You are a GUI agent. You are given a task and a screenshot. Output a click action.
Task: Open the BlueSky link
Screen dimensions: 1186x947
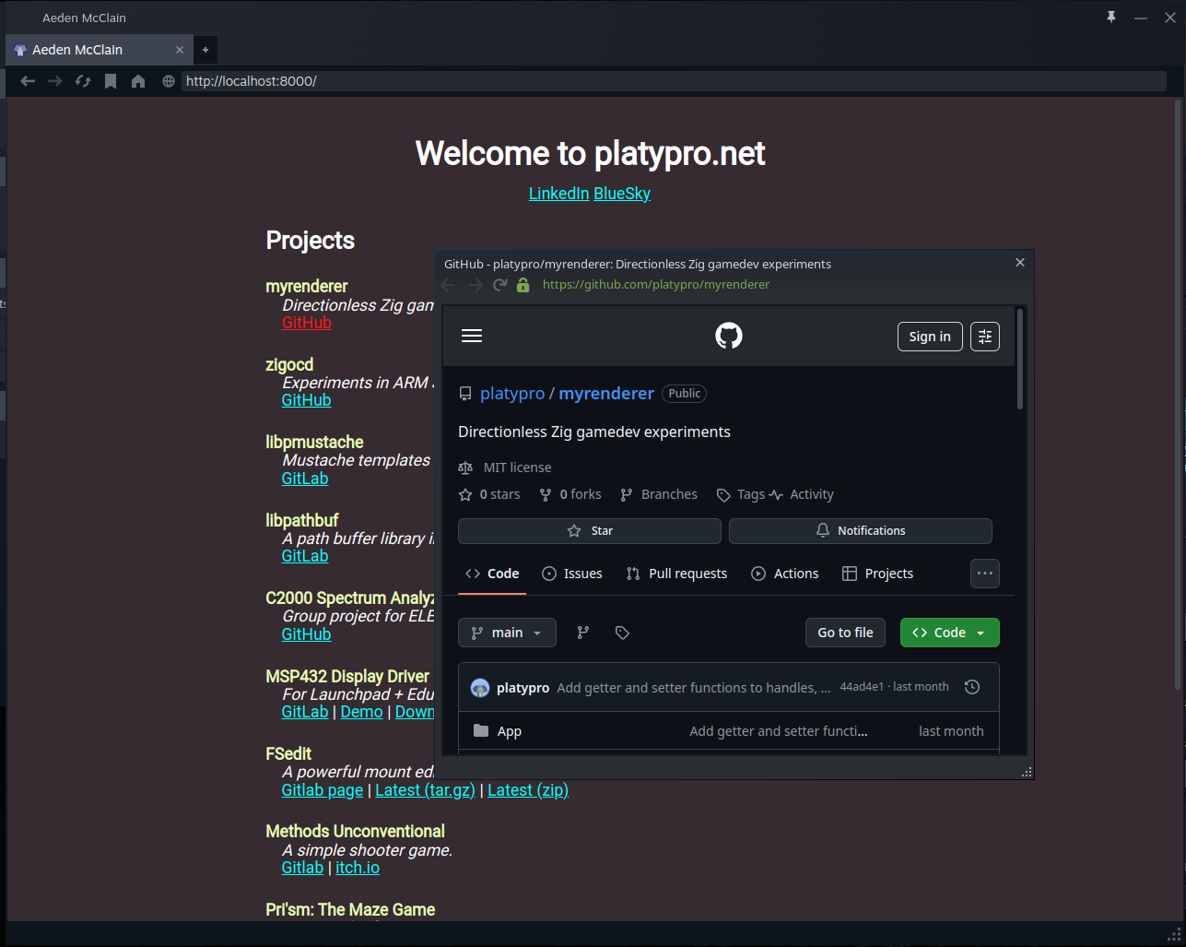pyautogui.click(x=622, y=194)
